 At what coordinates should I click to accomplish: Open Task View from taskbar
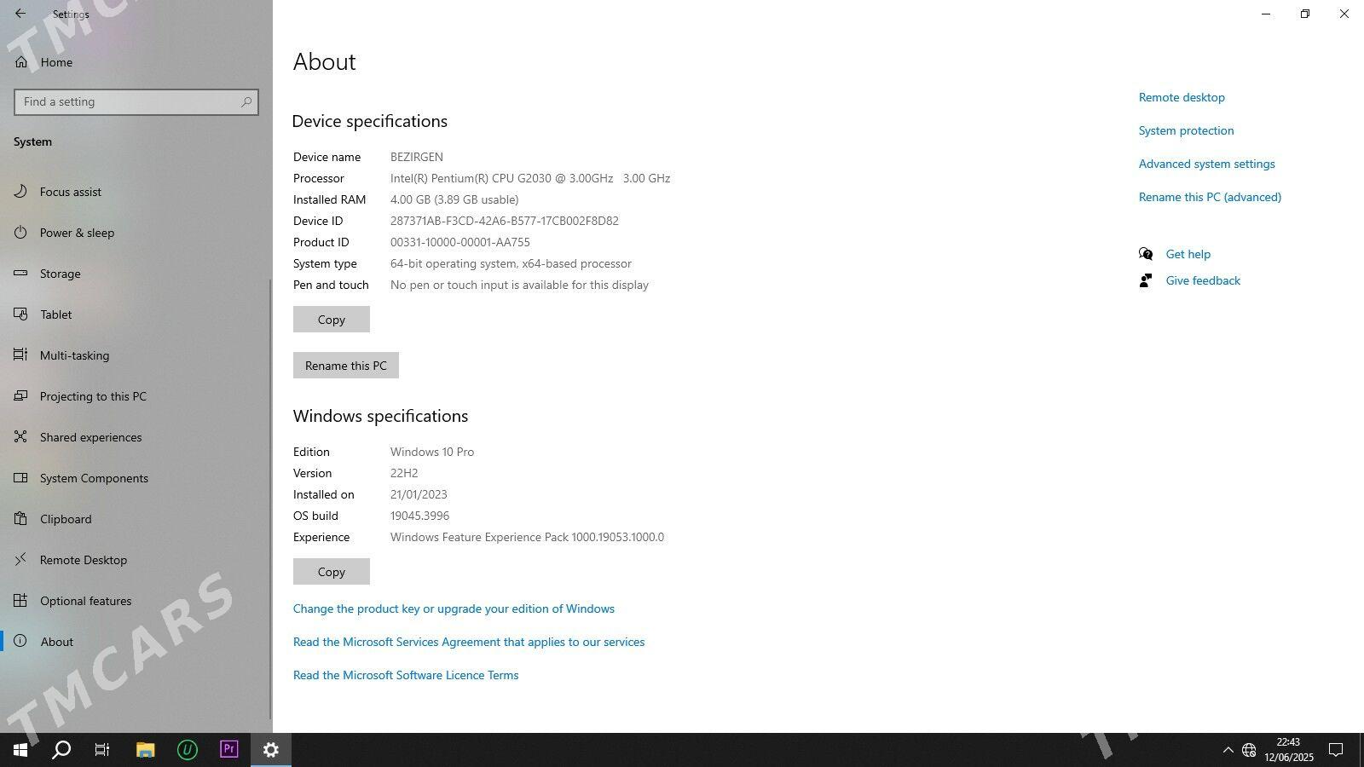(102, 750)
